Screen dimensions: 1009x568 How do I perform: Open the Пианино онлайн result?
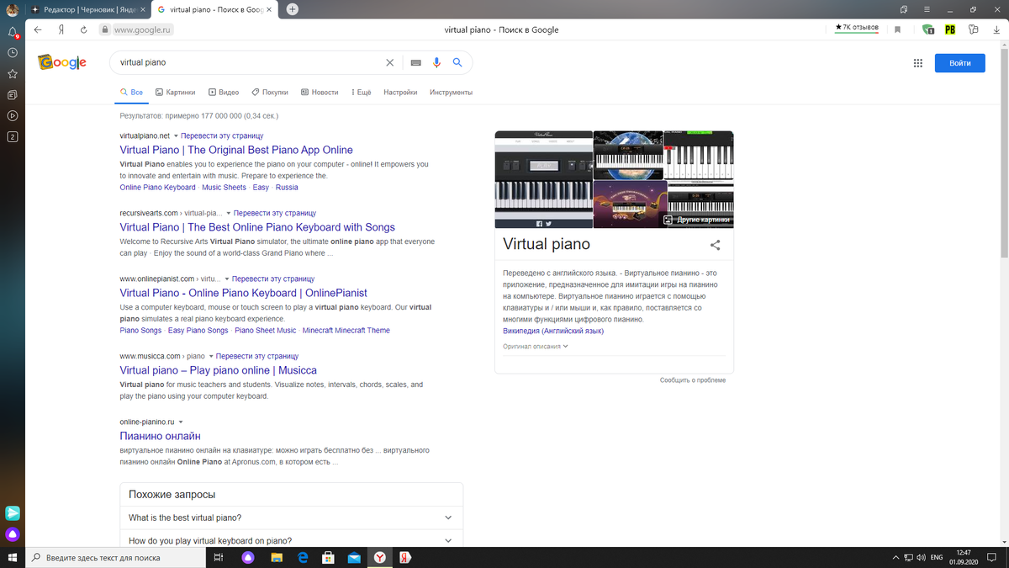click(161, 436)
